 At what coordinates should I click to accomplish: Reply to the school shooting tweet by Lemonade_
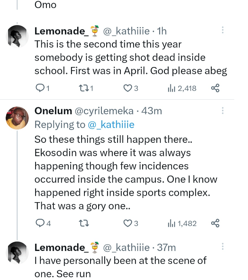point(40,88)
